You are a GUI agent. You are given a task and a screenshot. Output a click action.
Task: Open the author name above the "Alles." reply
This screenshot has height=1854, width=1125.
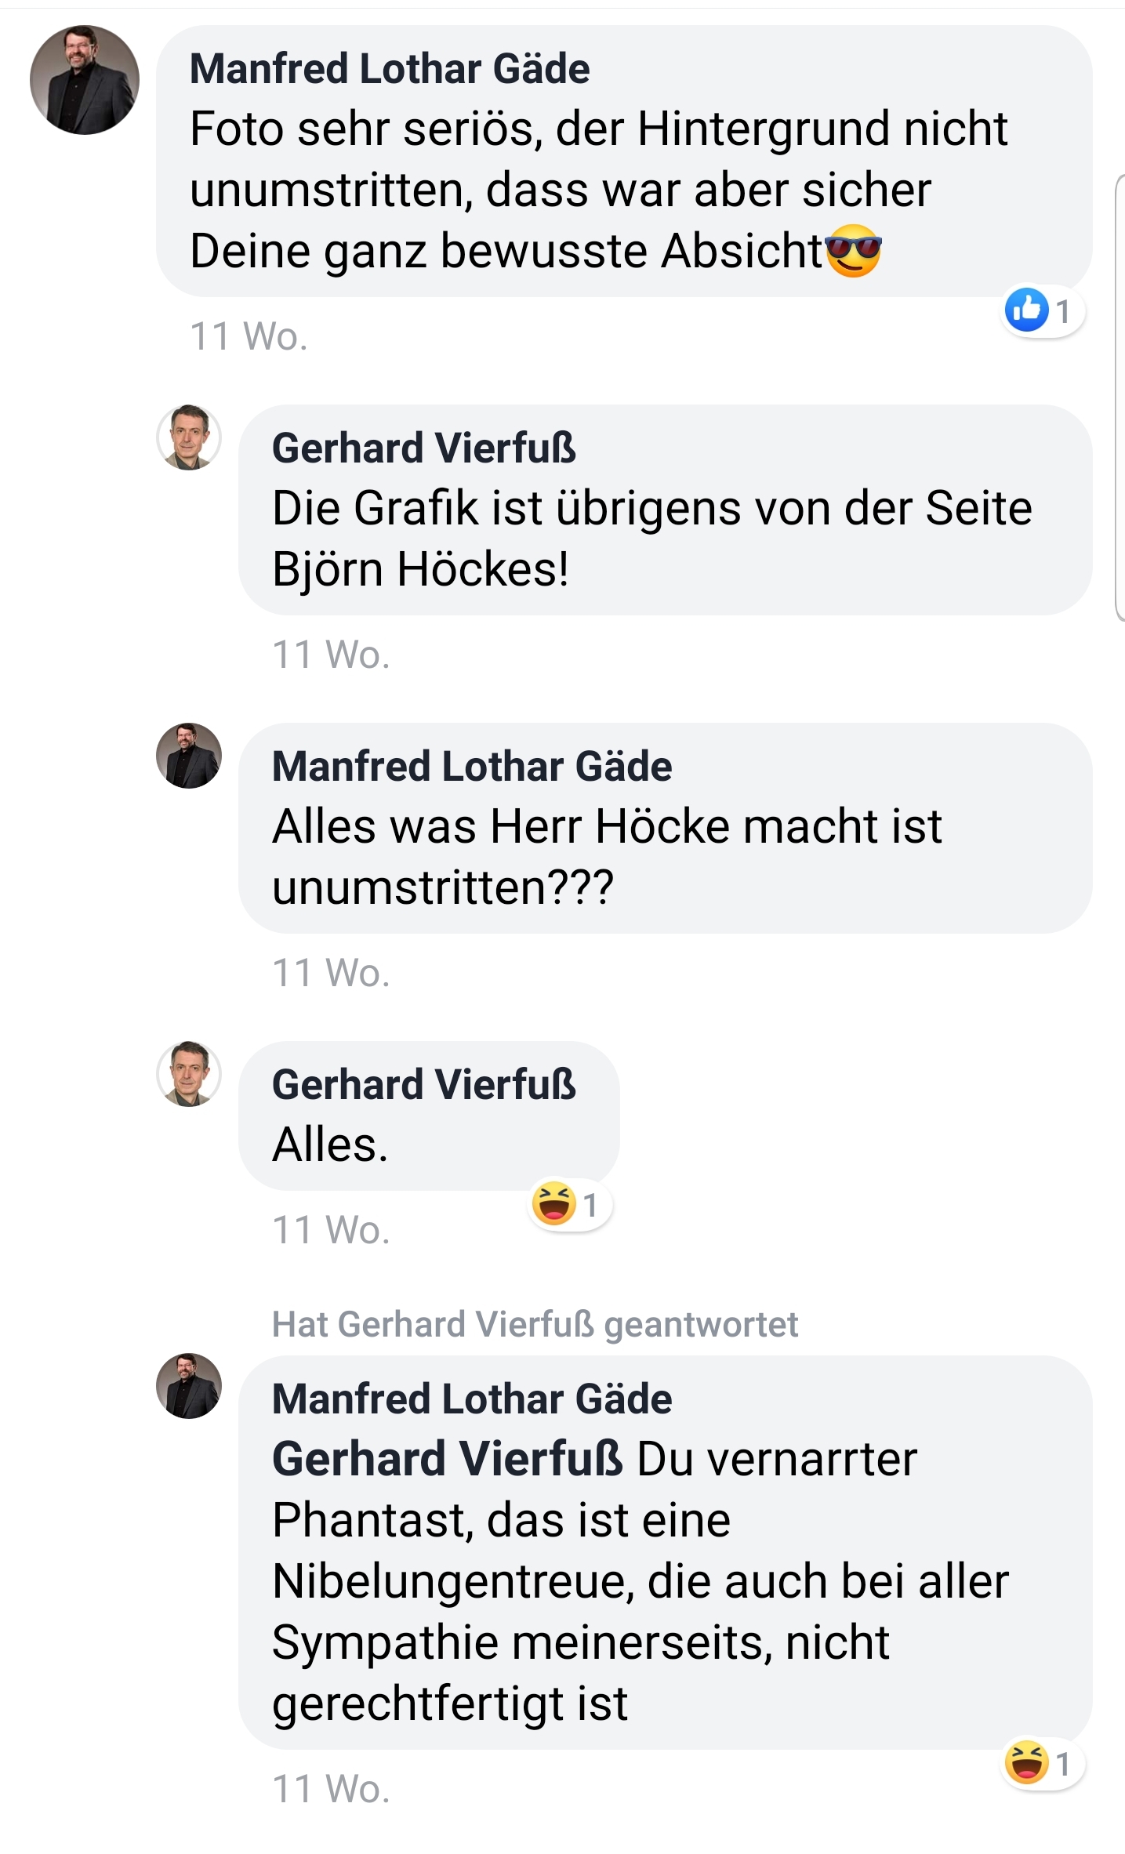click(424, 1085)
